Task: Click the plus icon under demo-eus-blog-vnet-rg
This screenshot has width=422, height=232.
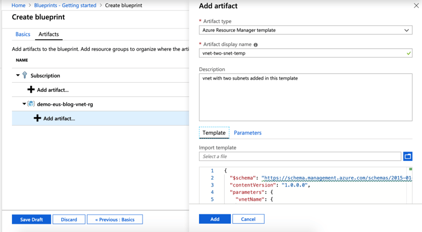Action: (x=37, y=118)
